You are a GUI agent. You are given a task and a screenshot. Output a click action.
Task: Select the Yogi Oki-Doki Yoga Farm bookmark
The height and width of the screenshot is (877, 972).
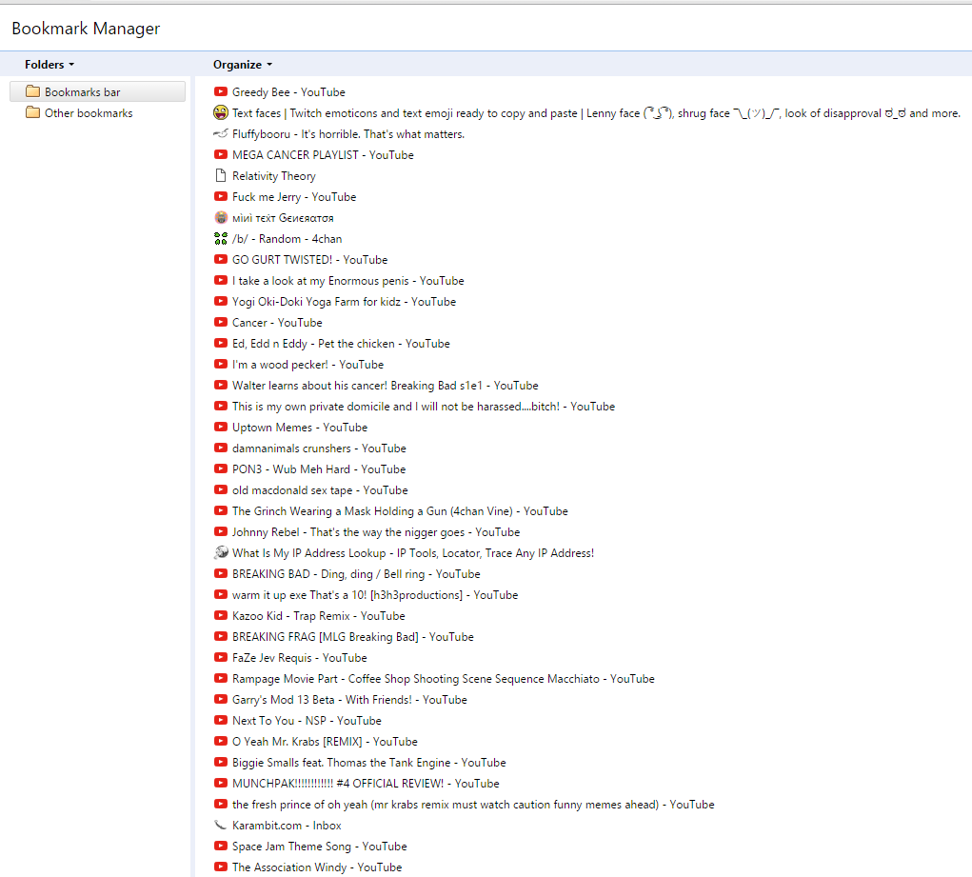344,302
